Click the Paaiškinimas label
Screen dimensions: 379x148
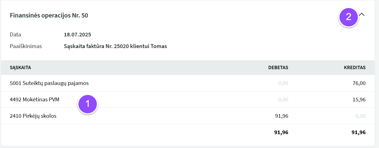click(26, 46)
